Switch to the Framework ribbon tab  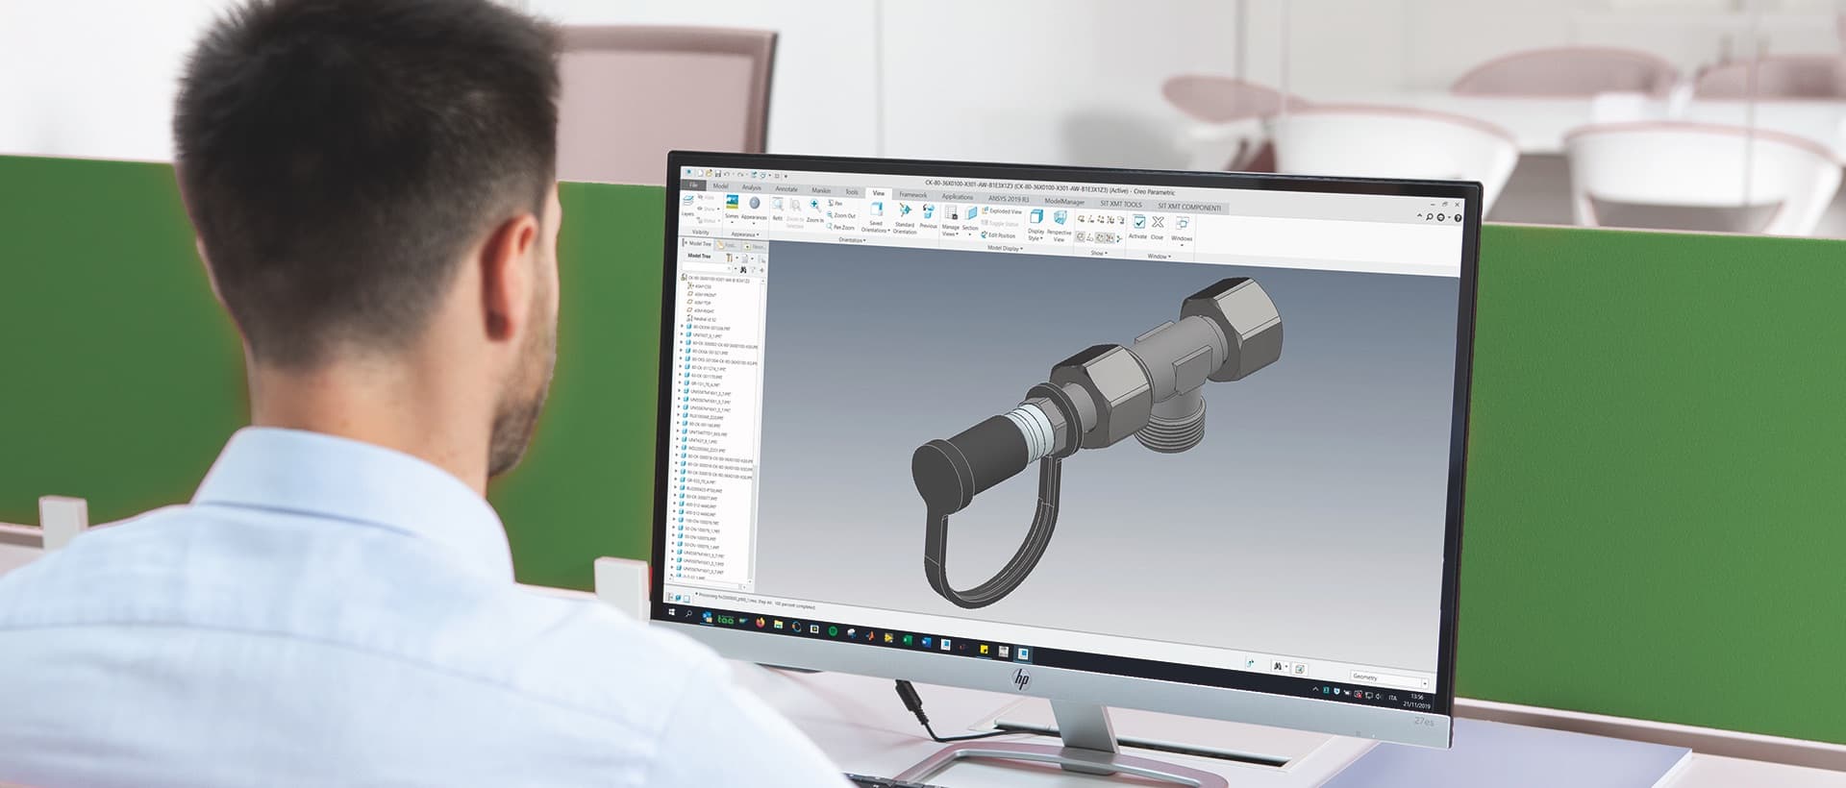point(913,195)
